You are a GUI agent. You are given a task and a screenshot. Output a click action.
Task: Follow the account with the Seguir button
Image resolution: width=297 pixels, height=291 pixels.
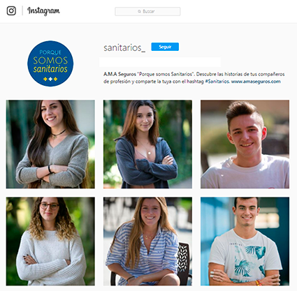tap(165, 47)
